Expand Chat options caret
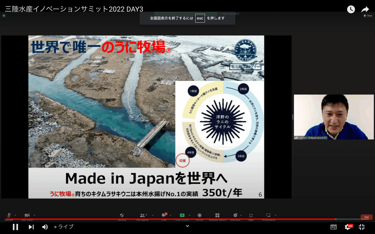The width and height of the screenshot is (375, 234). (170, 215)
